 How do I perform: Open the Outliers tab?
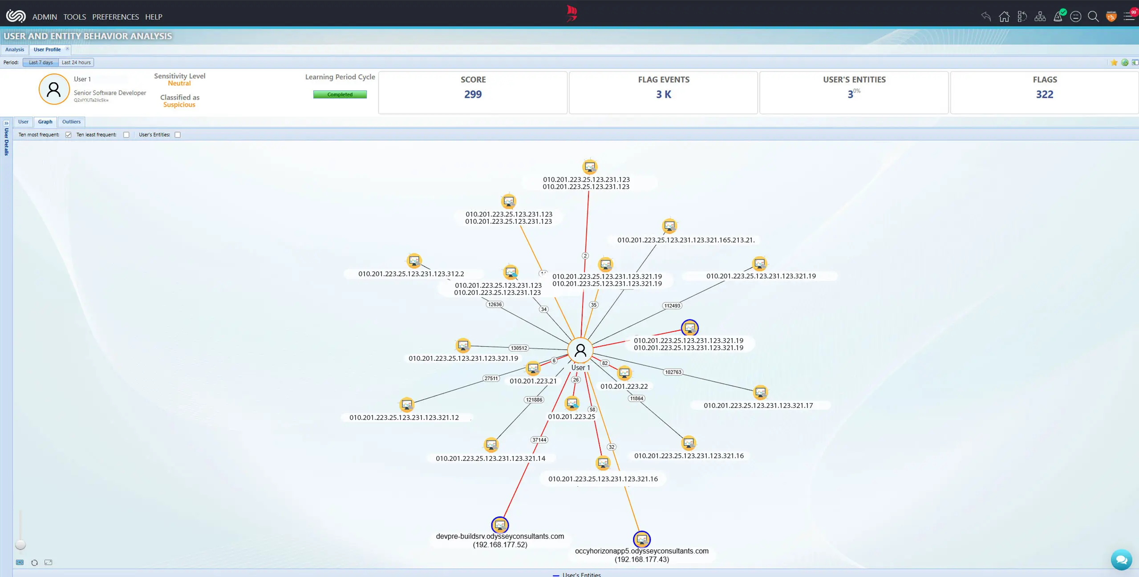pyautogui.click(x=71, y=121)
